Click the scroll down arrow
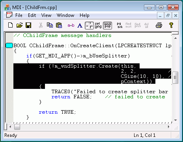This screenshot has width=183, height=142. point(176,120)
